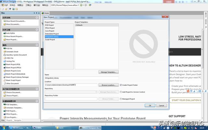The width and height of the screenshot is (208, 130).
Task: Open the 文件 (File) menu
Action: [x=12, y=5]
